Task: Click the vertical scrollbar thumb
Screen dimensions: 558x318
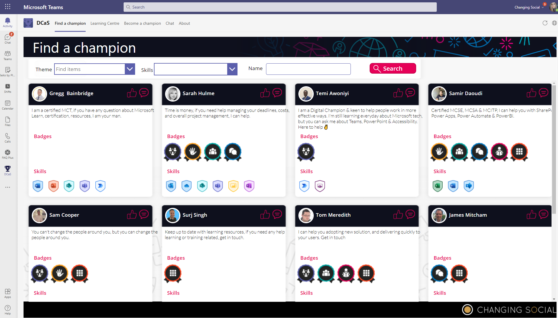Action: tap(554, 150)
